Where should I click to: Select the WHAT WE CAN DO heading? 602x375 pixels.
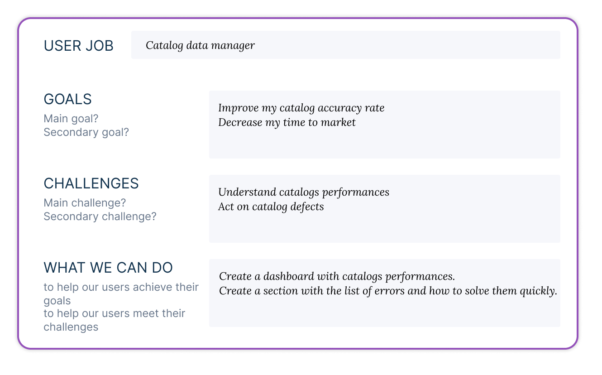[108, 268]
